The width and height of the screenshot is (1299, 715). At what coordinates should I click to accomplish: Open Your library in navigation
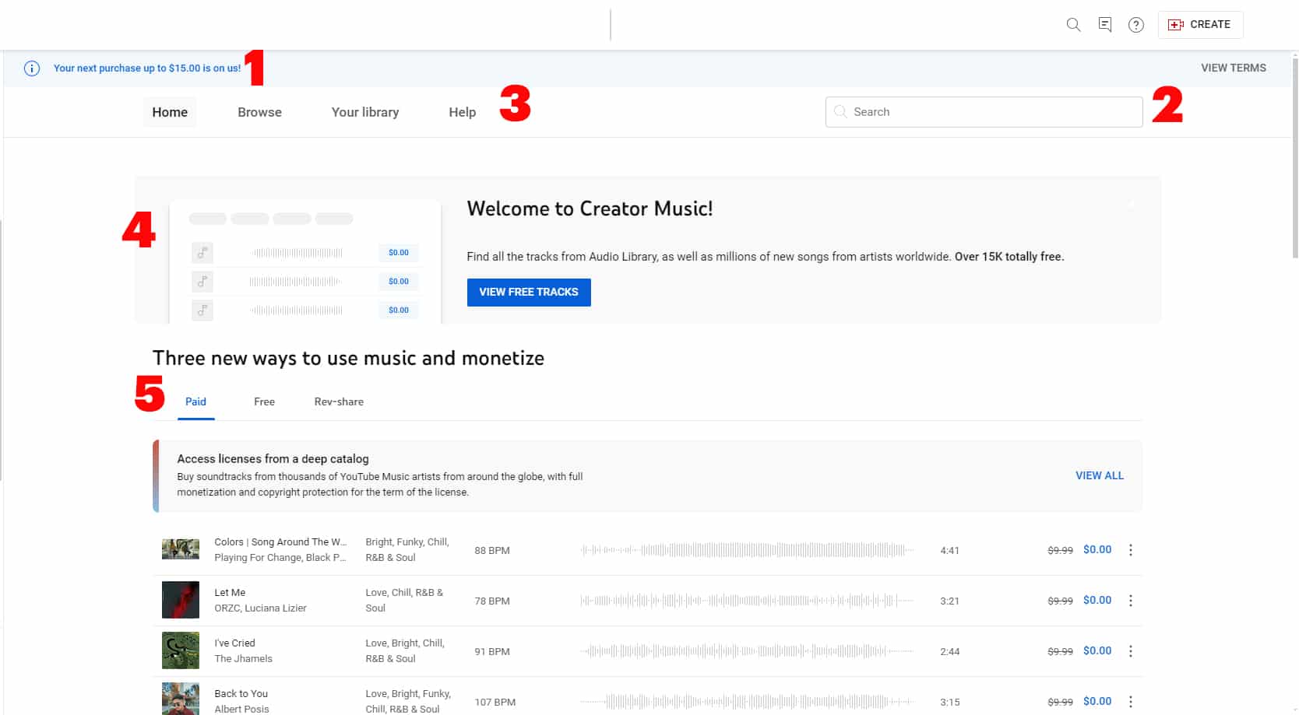click(x=364, y=112)
